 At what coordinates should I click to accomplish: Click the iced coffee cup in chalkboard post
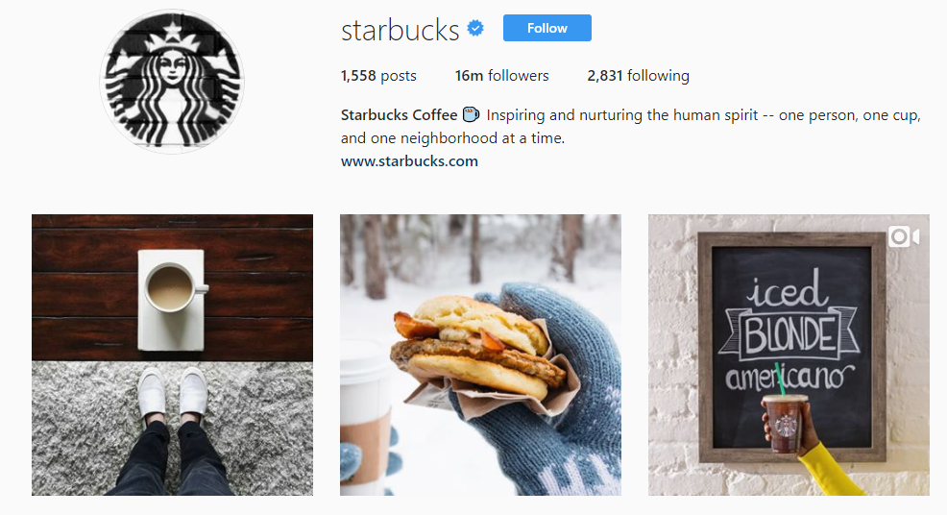(x=784, y=422)
